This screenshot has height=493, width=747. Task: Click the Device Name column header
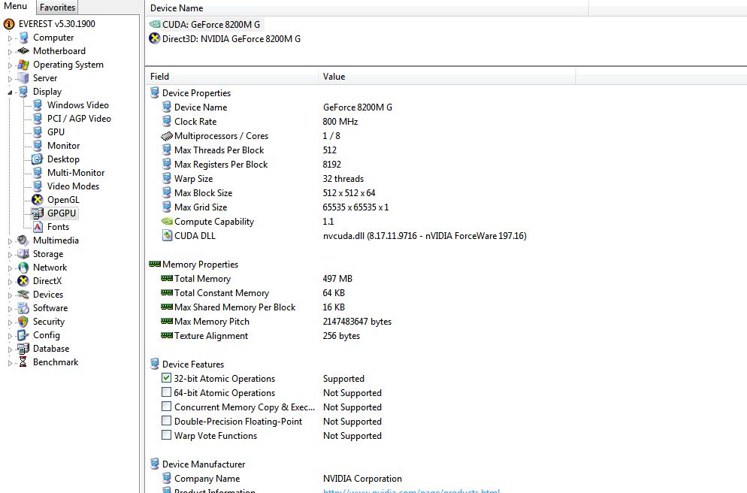[x=367, y=8]
